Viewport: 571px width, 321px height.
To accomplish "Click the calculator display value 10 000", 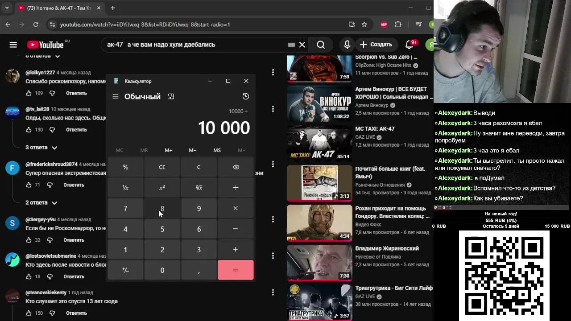I will 224,128.
